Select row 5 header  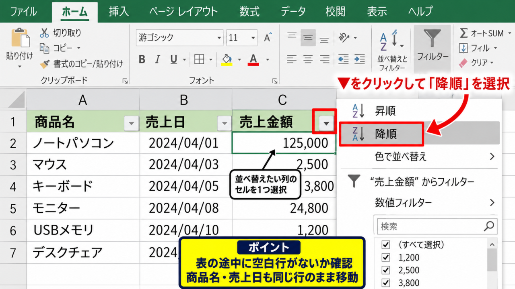coord(13,208)
